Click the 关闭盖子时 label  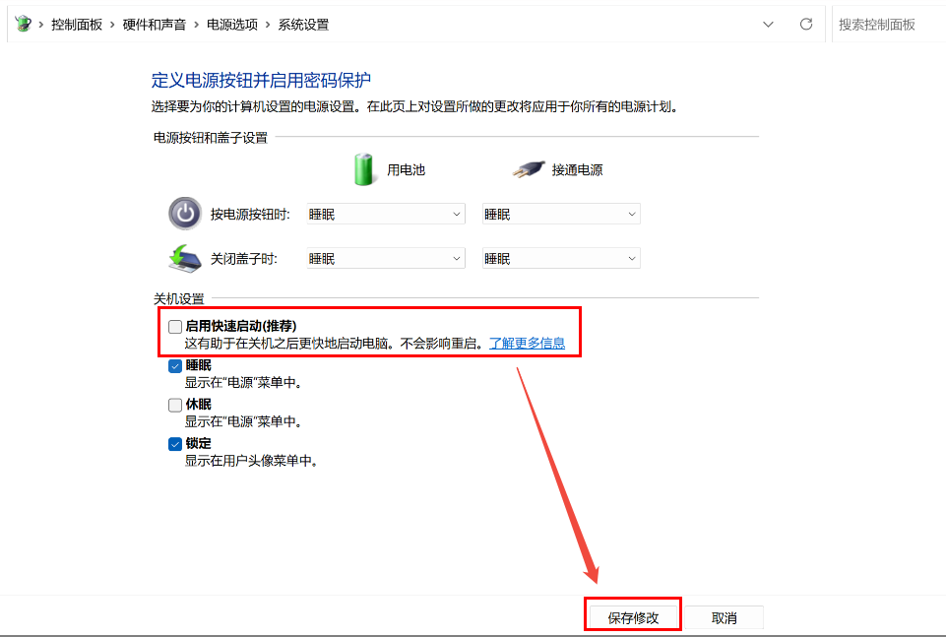pyautogui.click(x=243, y=259)
